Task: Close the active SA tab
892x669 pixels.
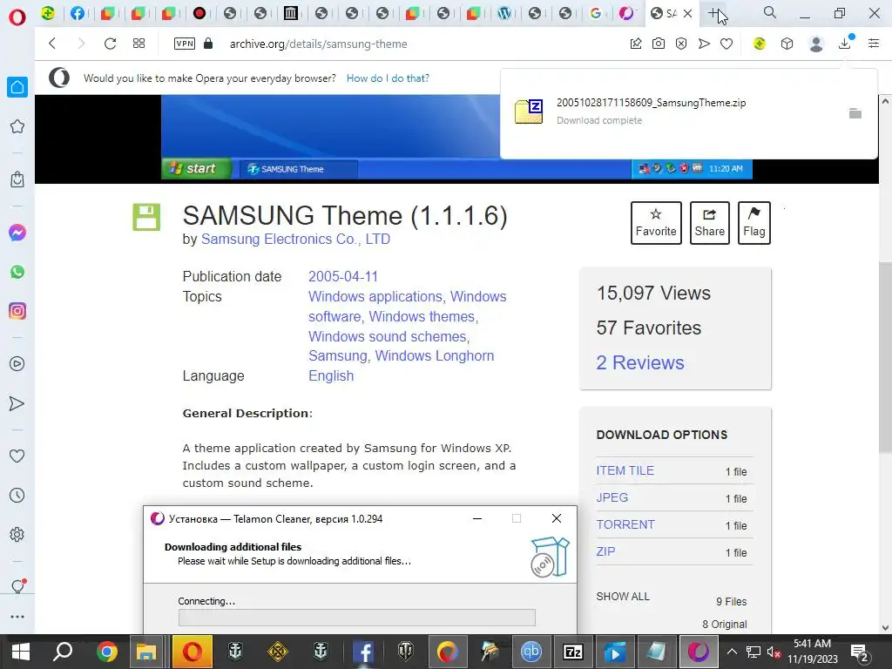Action: pos(687,13)
